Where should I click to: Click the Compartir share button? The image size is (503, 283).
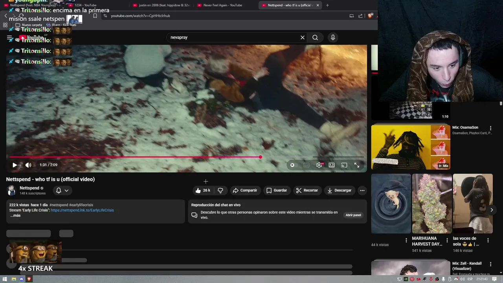coord(244,190)
